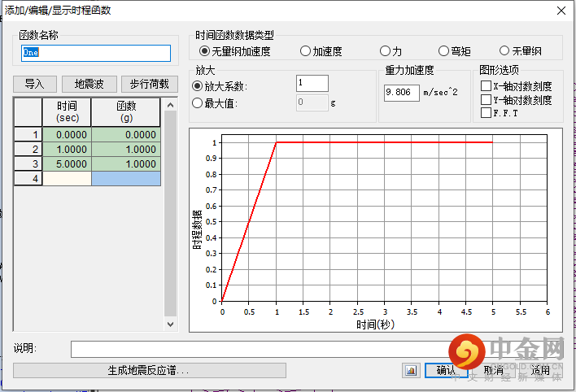The width and height of the screenshot is (576, 392).
Task: Choose 最大值 radio option
Action: coord(197,102)
